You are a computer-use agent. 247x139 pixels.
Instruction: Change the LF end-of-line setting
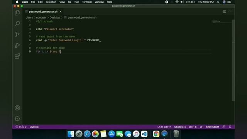coord(201,127)
